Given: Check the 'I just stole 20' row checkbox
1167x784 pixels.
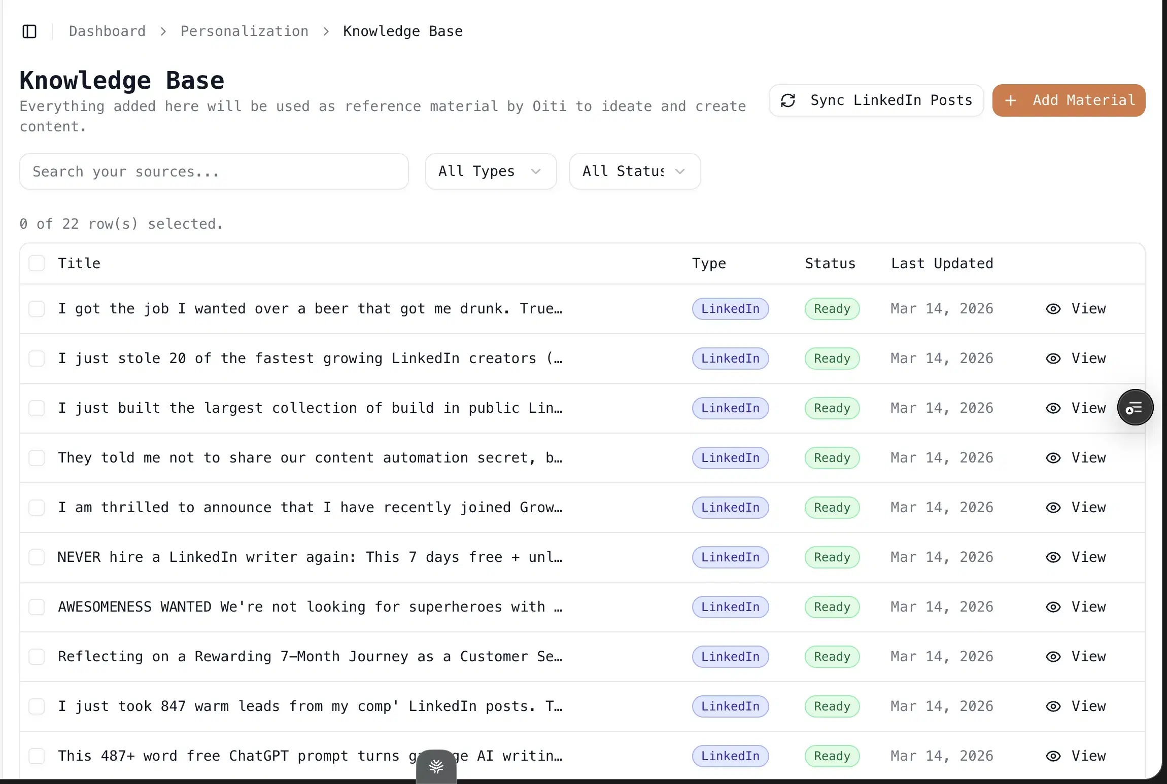Looking at the screenshot, I should tap(37, 359).
